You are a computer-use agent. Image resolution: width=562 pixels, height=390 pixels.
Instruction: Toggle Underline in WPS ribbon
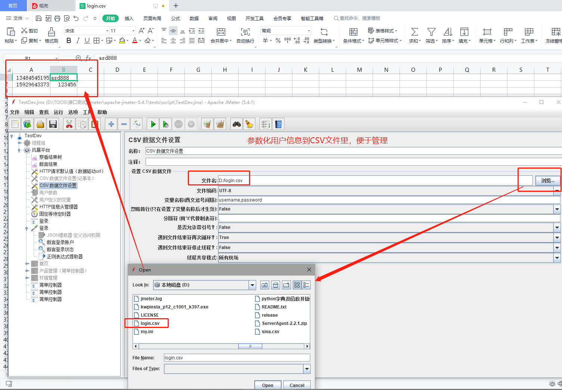(x=87, y=40)
